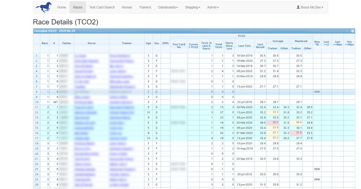Open the Trainers page

(x=145, y=7)
